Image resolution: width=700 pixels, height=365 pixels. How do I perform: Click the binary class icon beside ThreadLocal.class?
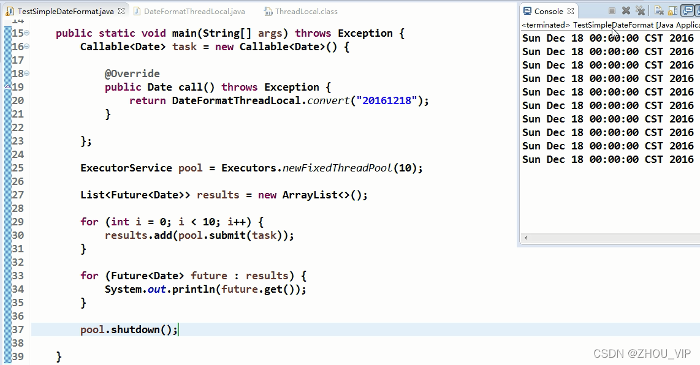tap(268, 10)
